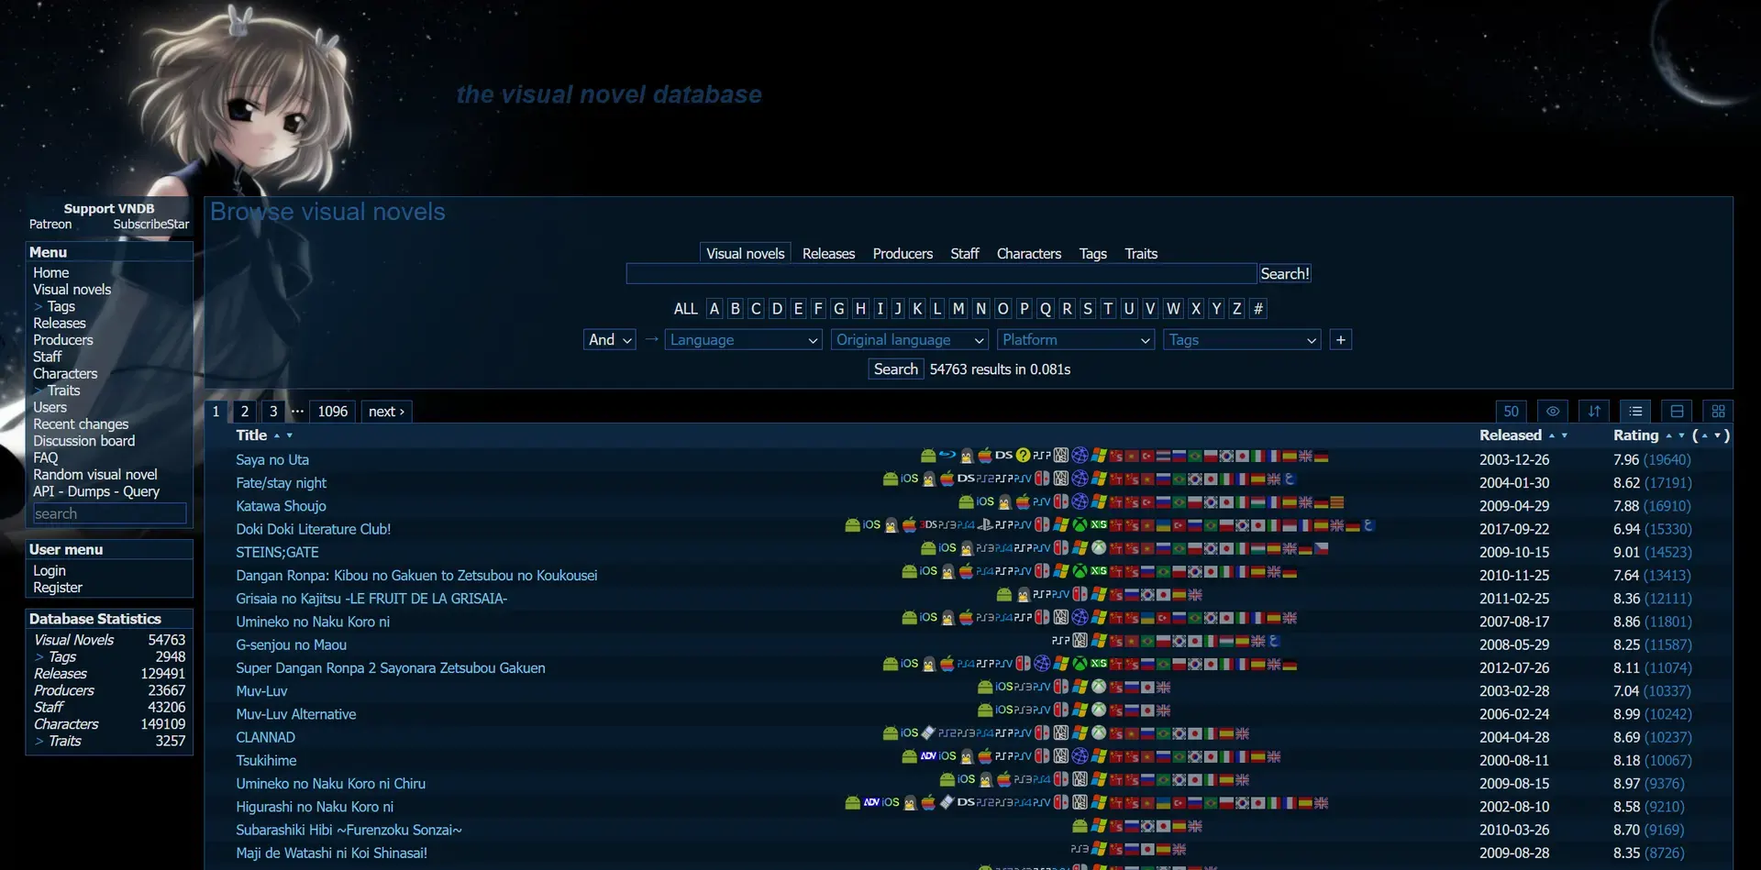
Task: Open the Language filter dropdown
Action: 743,339
